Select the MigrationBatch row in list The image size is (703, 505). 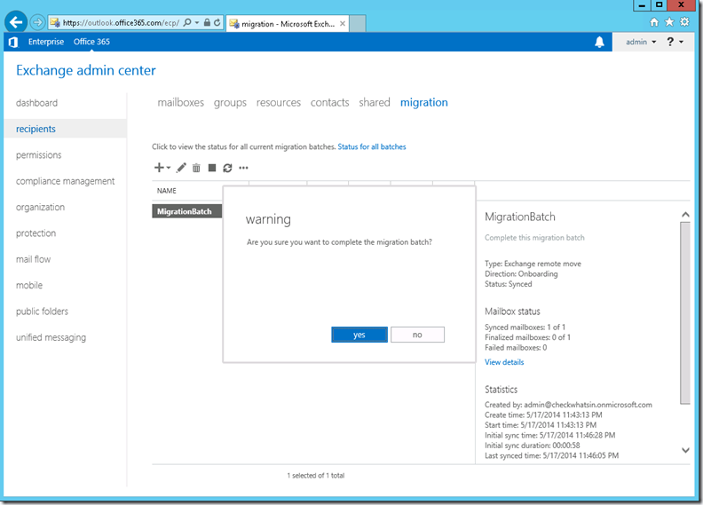click(187, 211)
